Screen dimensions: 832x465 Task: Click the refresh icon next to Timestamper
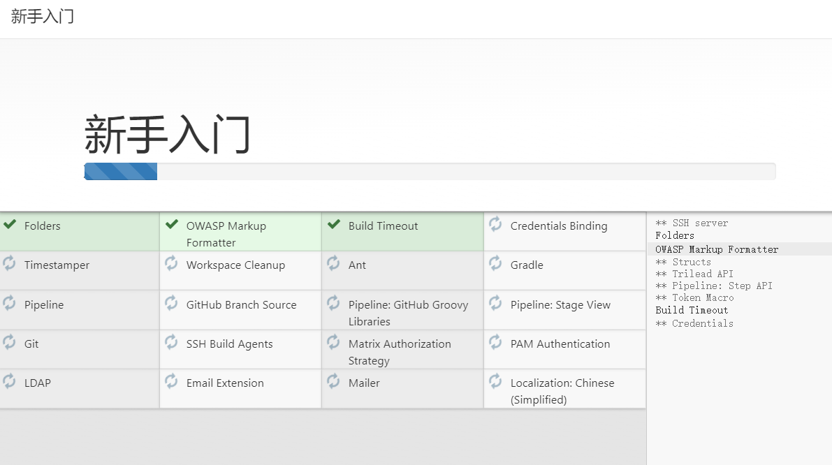pos(10,263)
